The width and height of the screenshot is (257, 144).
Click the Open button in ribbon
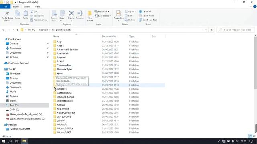click(130, 12)
